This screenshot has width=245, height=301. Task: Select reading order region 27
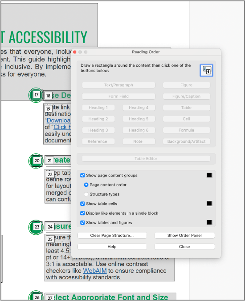tap(50, 298)
